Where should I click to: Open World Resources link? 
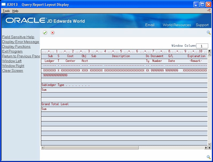[177, 25]
